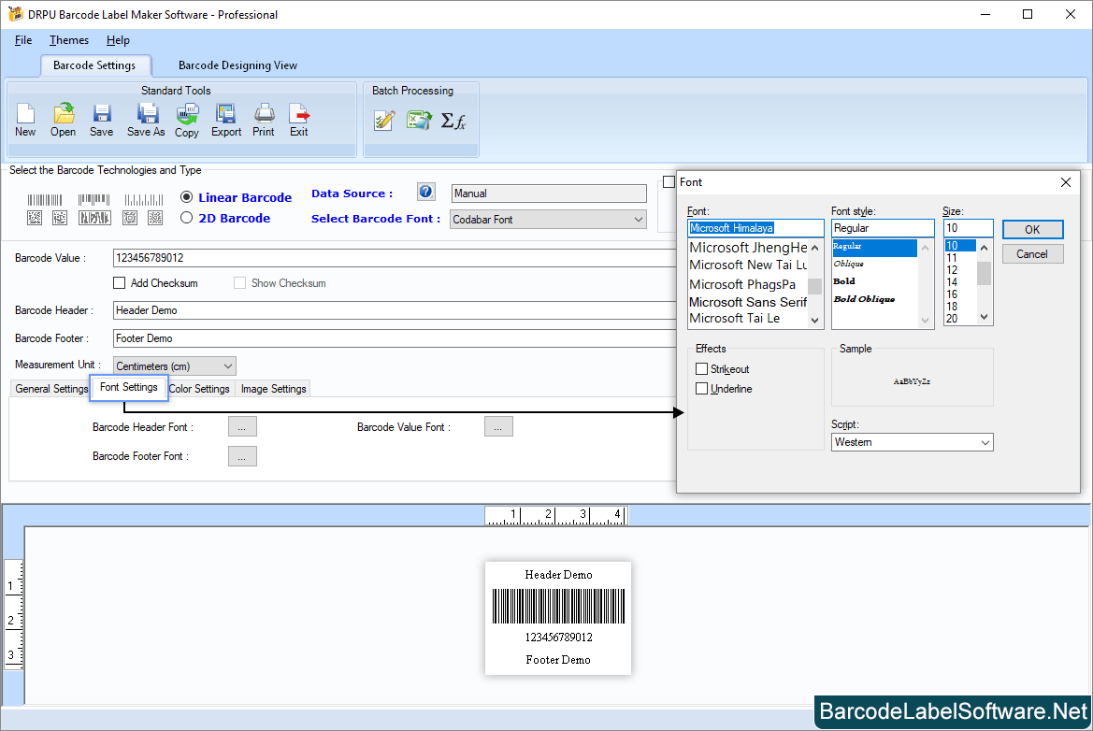Screen dimensions: 1093x731
Task: Print the label via Print toolbar icon
Action: coord(263,120)
